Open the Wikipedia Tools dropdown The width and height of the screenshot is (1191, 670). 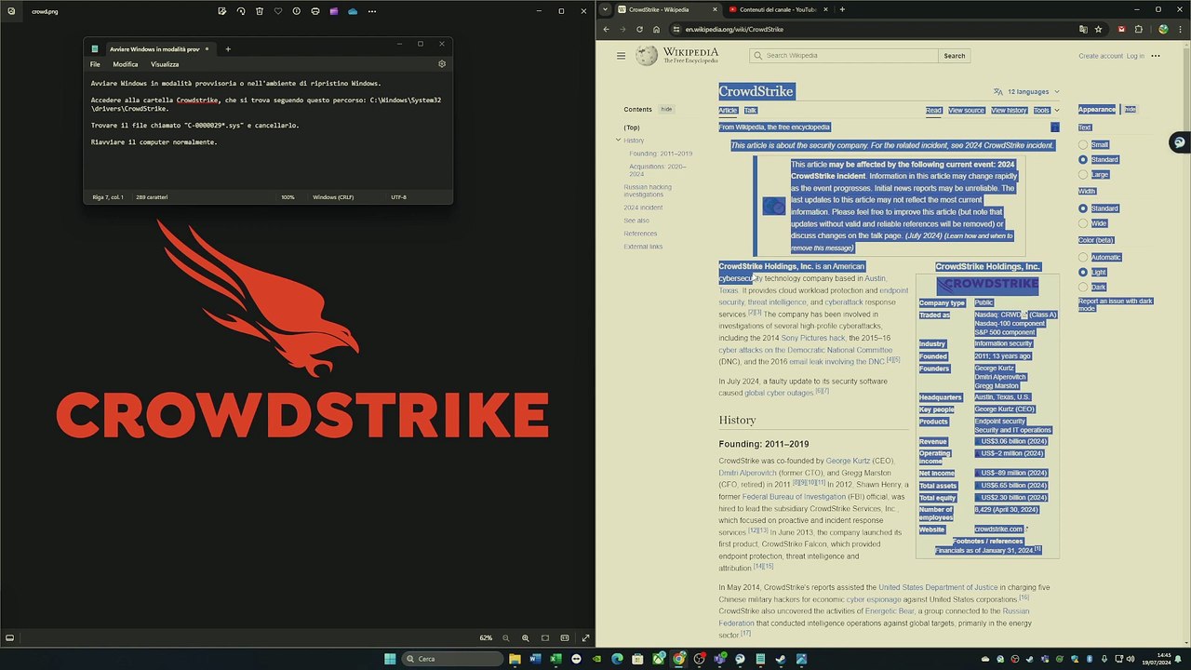[1046, 111]
